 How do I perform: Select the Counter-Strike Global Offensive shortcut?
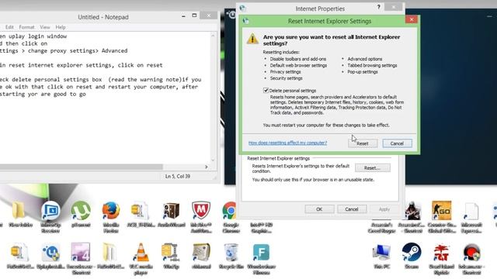[442, 217]
